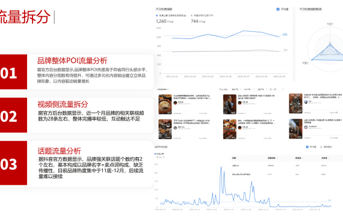
Task: Click the blue left vertex of the radar chart
Action: [312, 59]
